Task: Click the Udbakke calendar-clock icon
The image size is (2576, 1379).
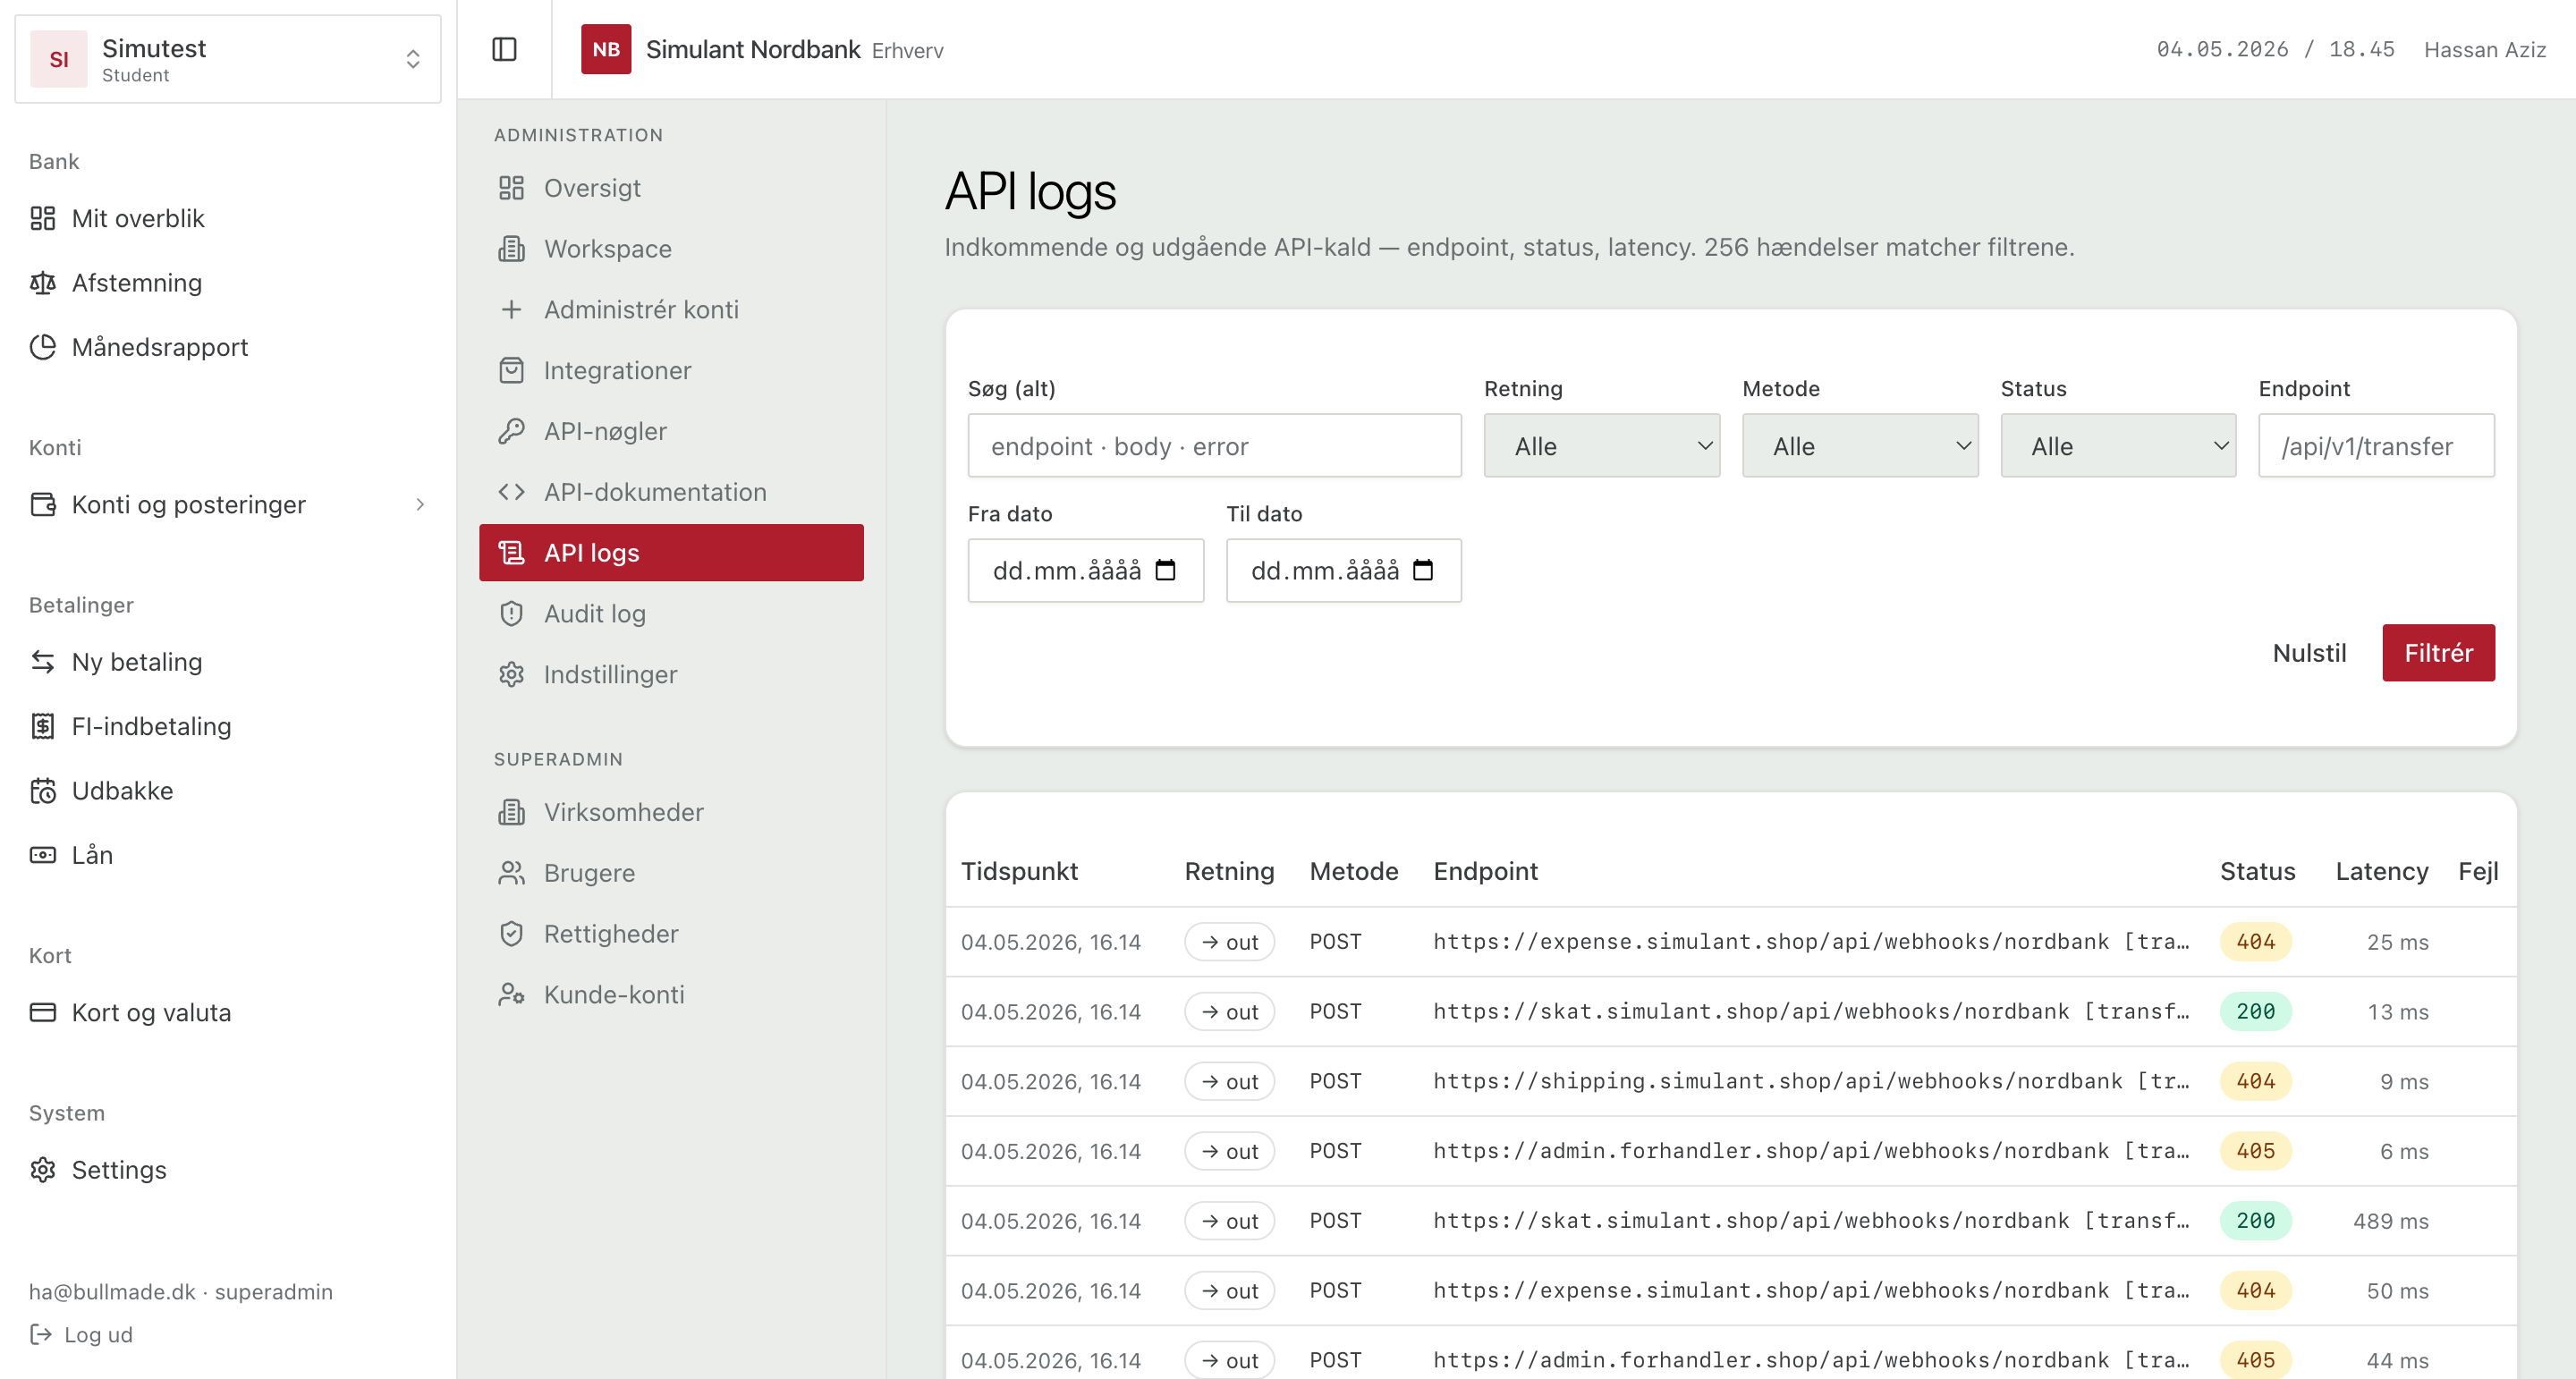Action: pyautogui.click(x=42, y=791)
